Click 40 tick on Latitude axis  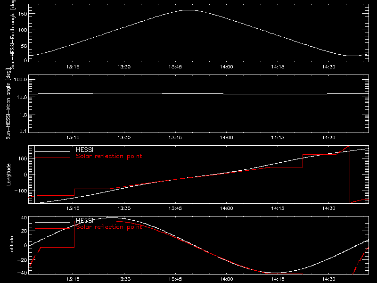click(x=24, y=218)
